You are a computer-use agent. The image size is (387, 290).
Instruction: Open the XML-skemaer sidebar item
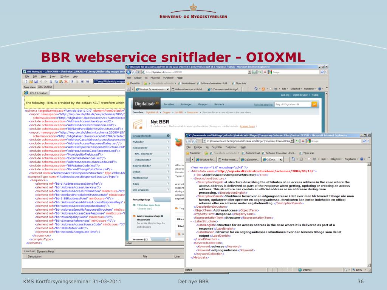[151, 154]
